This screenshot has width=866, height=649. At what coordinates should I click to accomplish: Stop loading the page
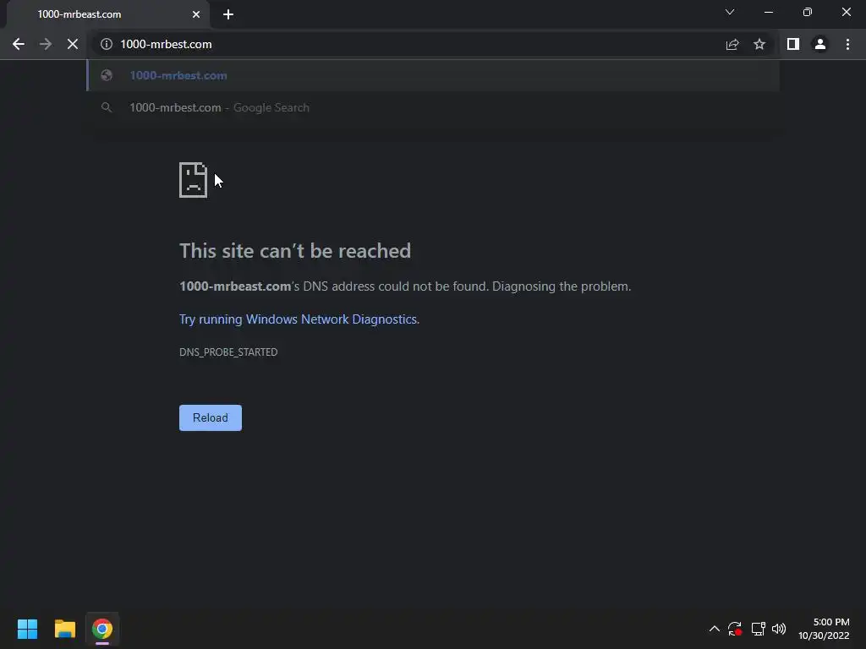click(73, 44)
